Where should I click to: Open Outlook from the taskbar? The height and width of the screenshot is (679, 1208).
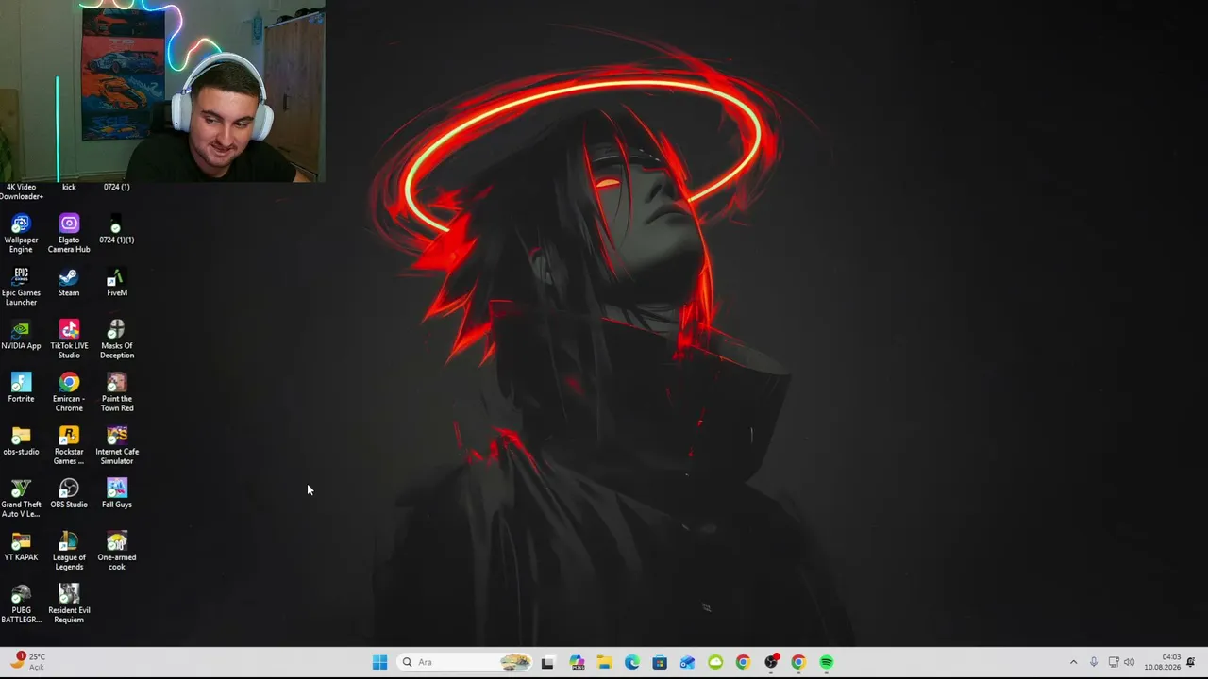(x=687, y=662)
